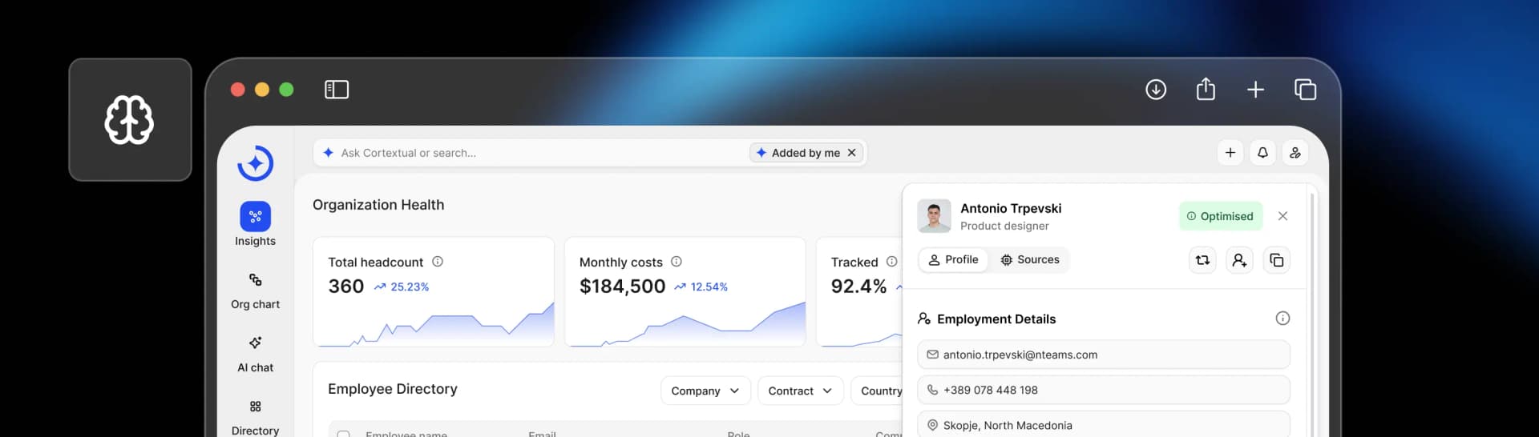Screen dimensions: 1539x437
Task: Click the +389 078 448 198 phone field
Action: point(1104,390)
